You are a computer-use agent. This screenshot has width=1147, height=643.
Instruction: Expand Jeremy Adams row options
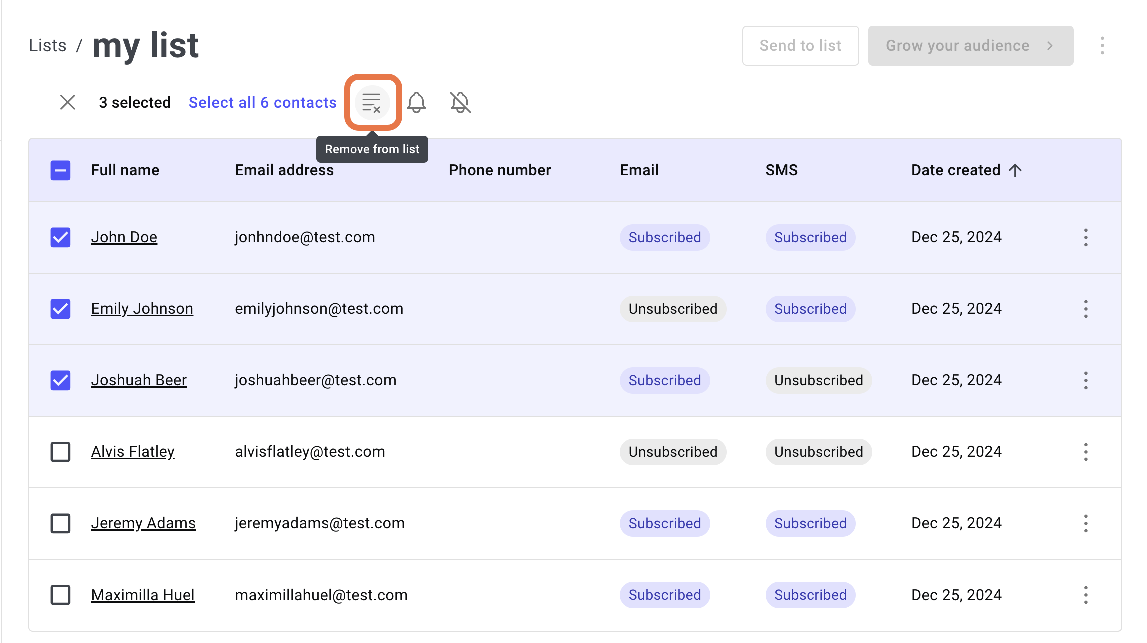(x=1085, y=523)
